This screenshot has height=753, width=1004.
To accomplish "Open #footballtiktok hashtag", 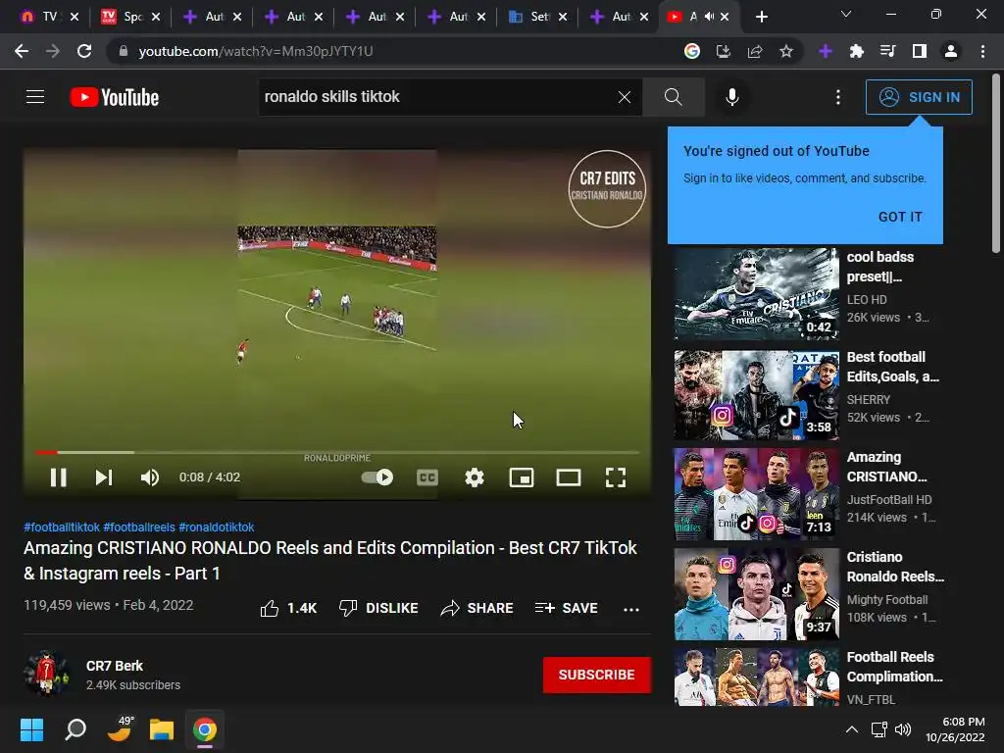I will click(x=62, y=527).
